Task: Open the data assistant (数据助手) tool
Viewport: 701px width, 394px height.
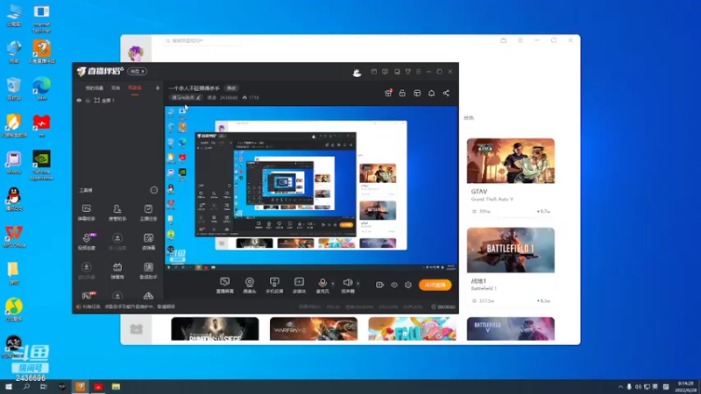Action: (148, 271)
